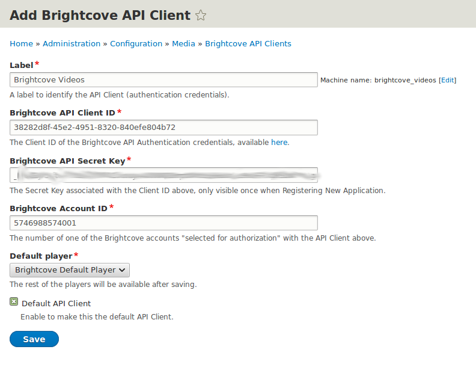The height and width of the screenshot is (373, 476).
Task: Click the 'Default API Client' checkbox label text
Action: (56, 303)
